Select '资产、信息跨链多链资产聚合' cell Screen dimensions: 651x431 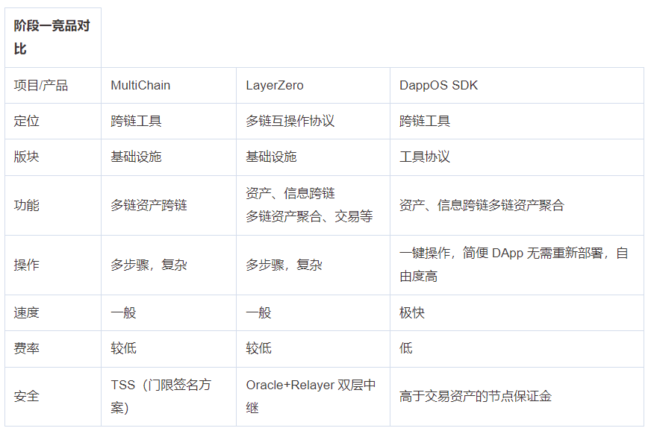coord(517,205)
